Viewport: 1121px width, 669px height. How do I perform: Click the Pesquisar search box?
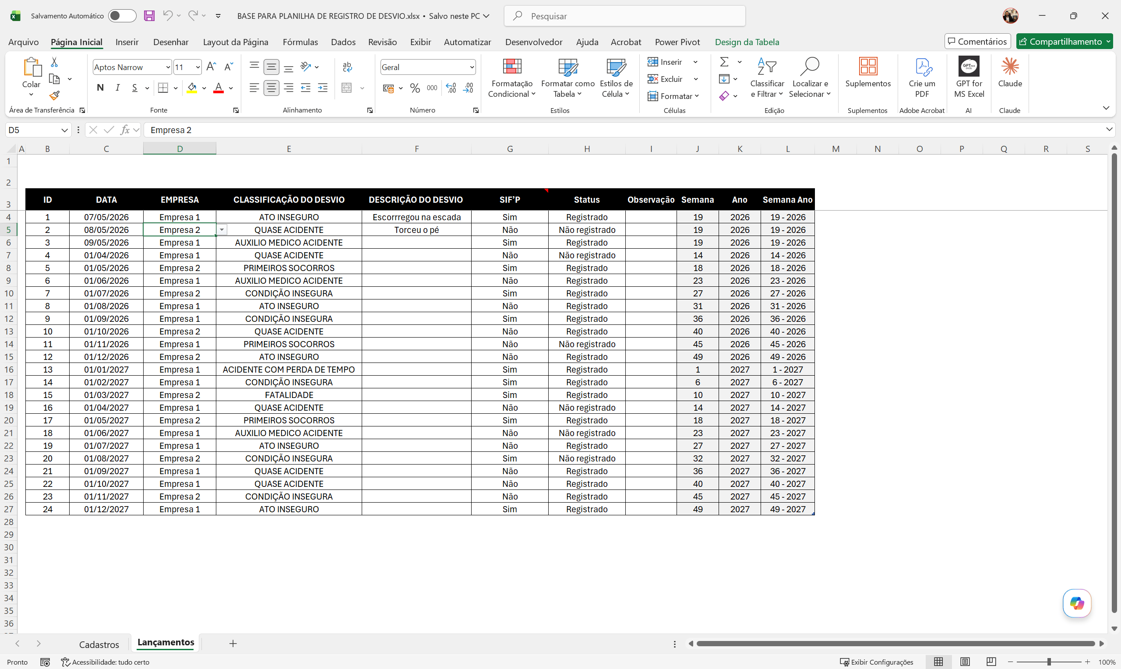[624, 16]
